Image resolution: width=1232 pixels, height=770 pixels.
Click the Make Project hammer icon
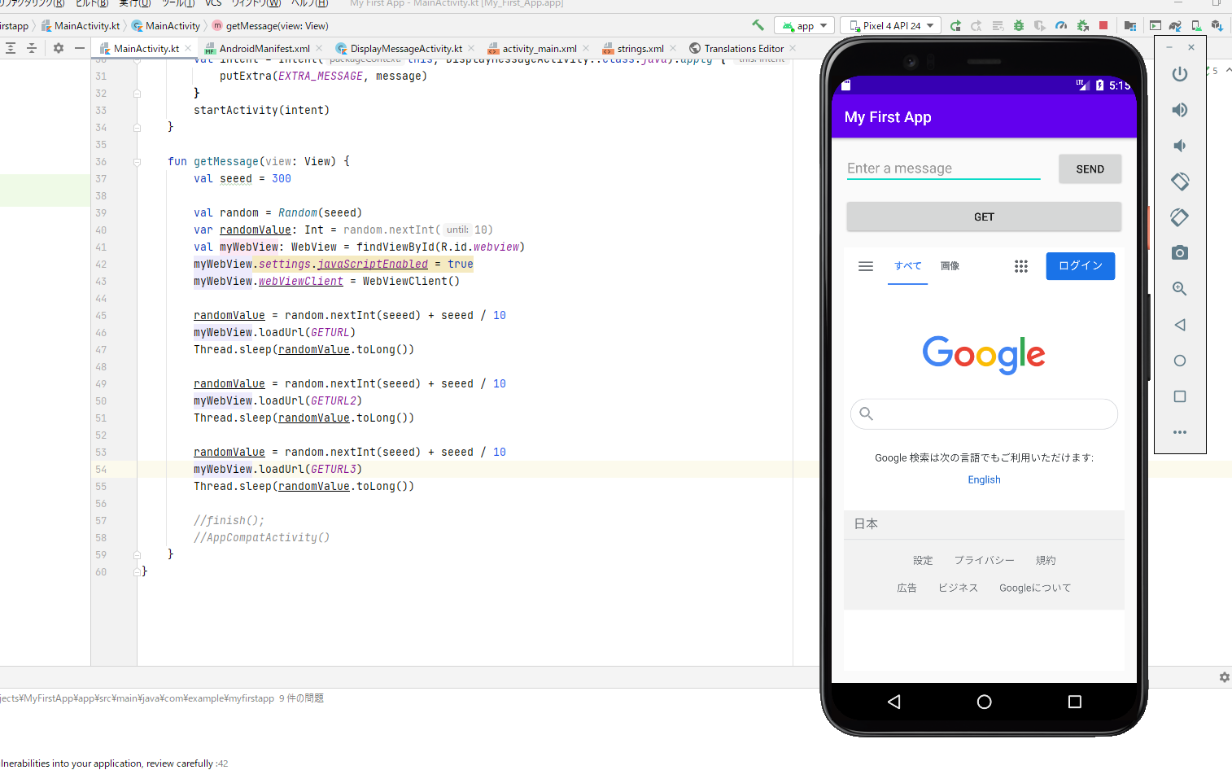pos(758,25)
